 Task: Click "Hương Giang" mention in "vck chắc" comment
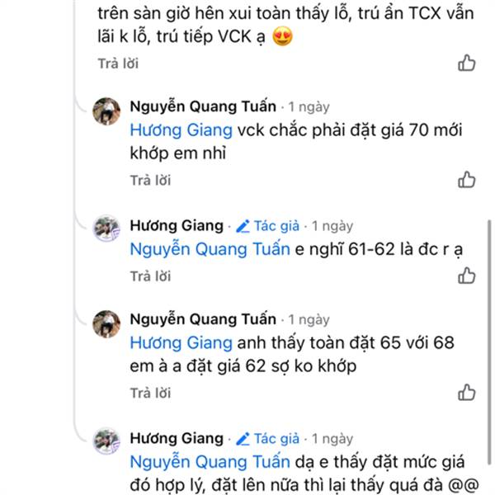[x=181, y=130]
